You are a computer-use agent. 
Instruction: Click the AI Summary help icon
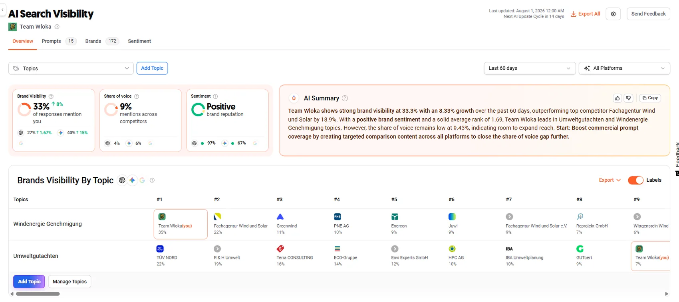click(x=345, y=98)
